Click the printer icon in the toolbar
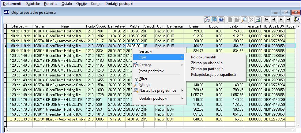 [258, 20]
